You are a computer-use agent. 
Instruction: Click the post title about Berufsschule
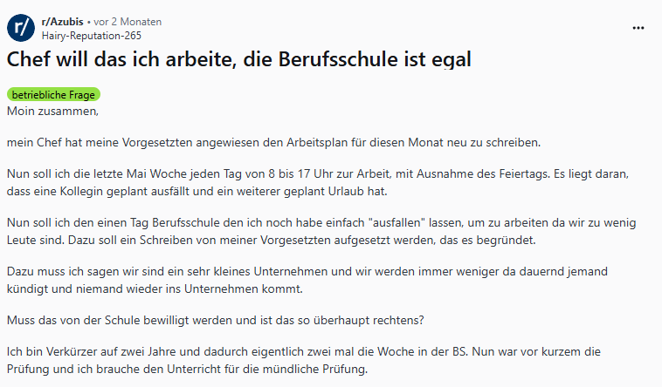[239, 60]
